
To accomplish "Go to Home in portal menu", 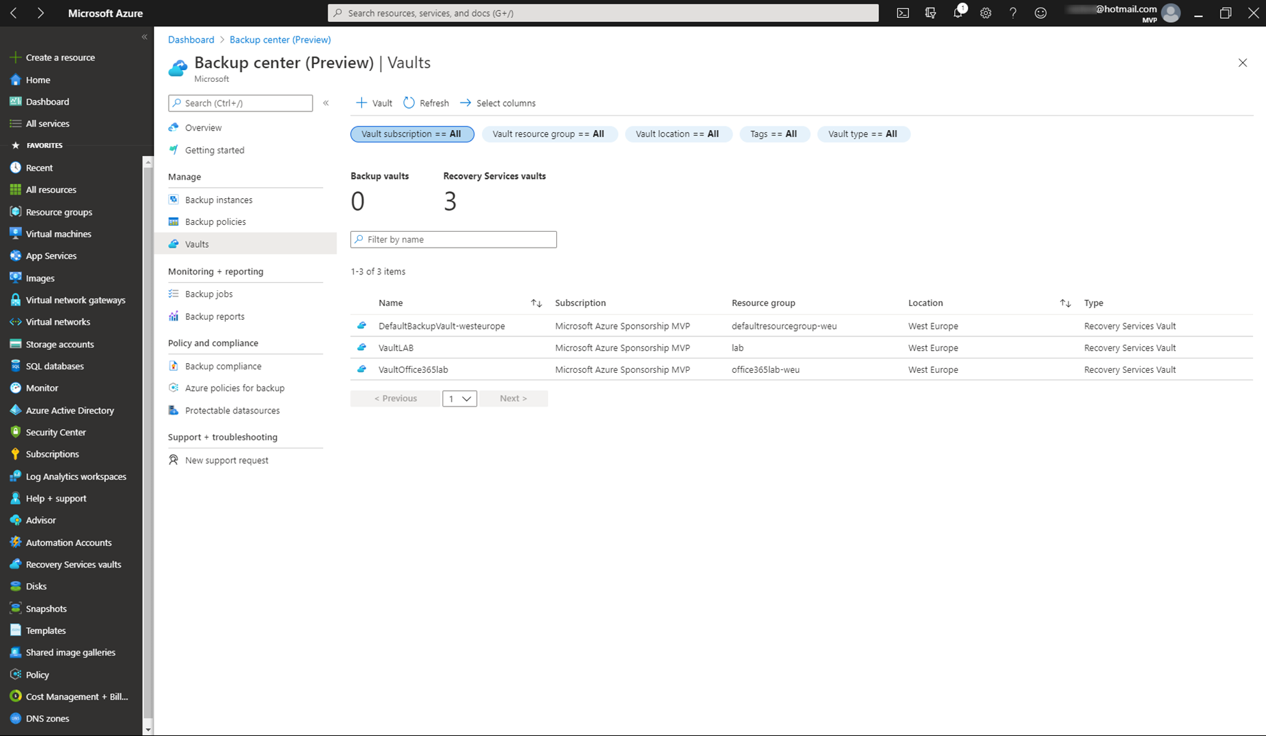I will [38, 80].
